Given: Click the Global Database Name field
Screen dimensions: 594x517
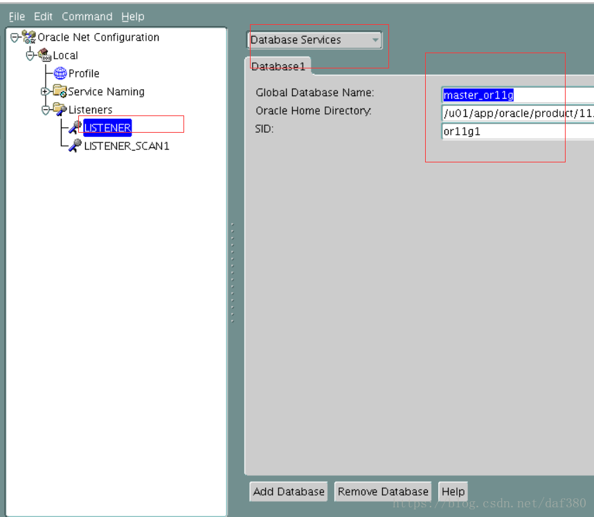Looking at the screenshot, I should click(518, 95).
